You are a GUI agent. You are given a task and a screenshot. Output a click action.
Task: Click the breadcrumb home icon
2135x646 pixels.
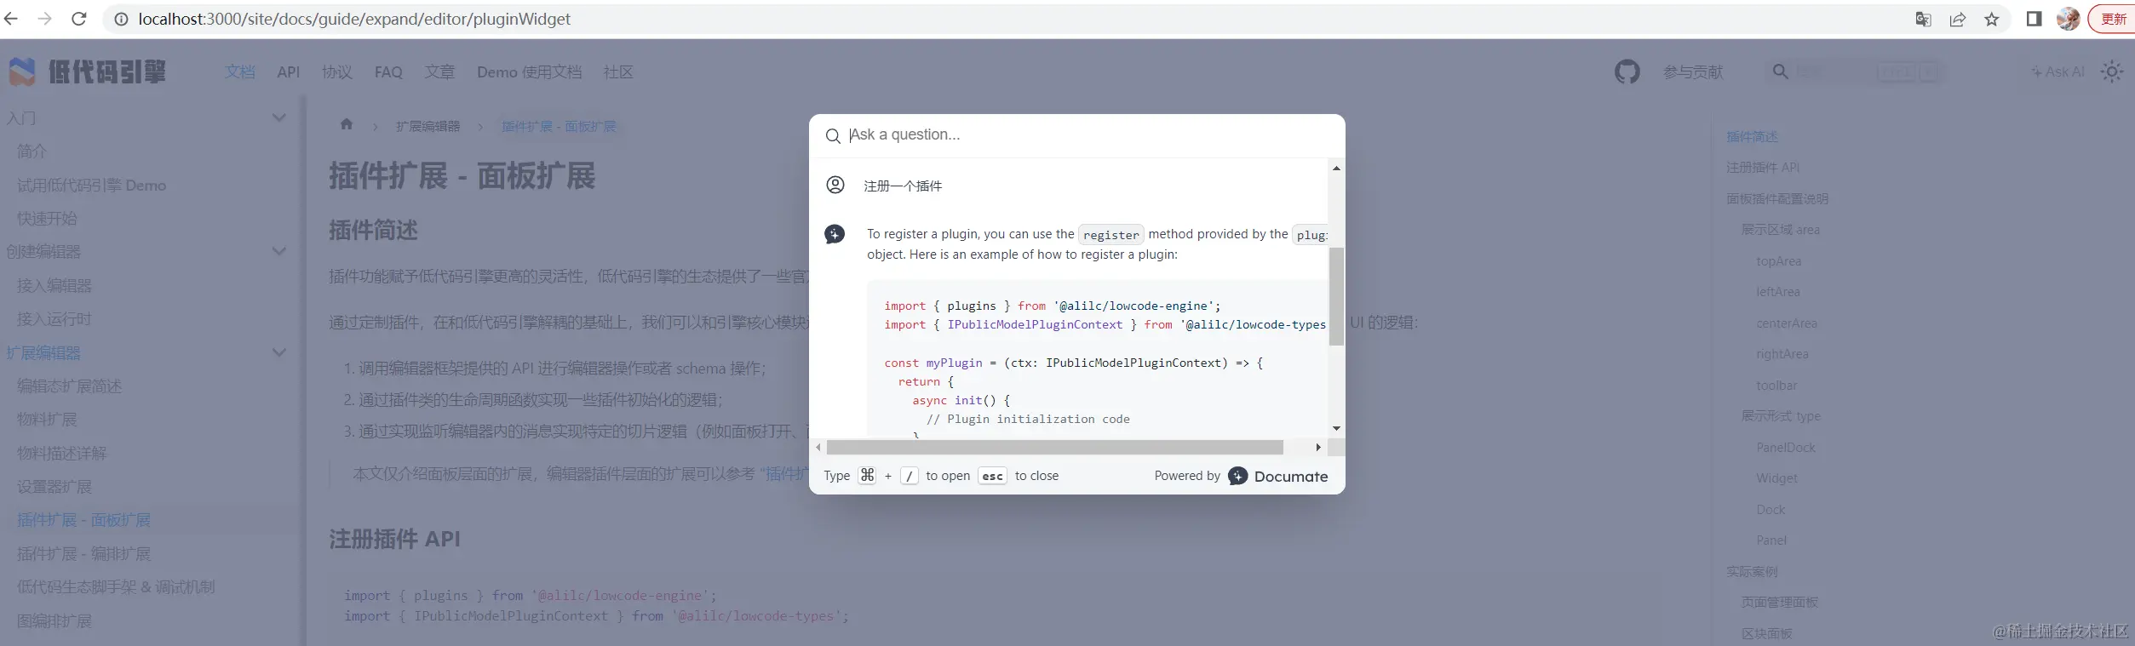[347, 124]
